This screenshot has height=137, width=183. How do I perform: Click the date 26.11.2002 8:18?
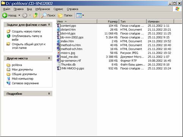coord(158,65)
